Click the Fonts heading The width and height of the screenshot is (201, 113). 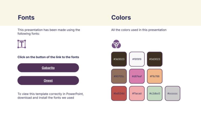[x=26, y=18]
